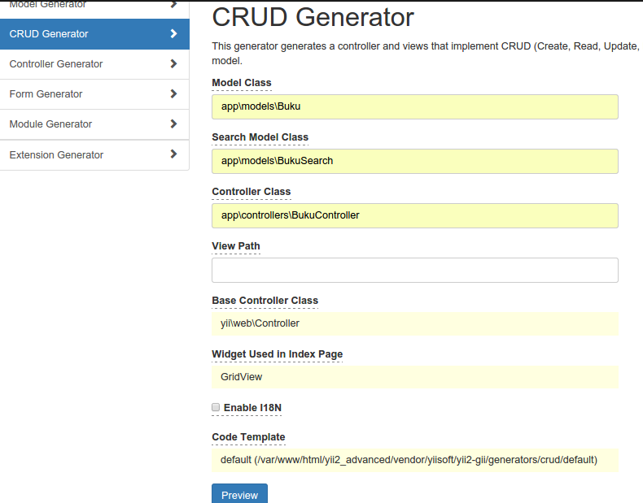Click the empty View Path field

pyautogui.click(x=415, y=270)
